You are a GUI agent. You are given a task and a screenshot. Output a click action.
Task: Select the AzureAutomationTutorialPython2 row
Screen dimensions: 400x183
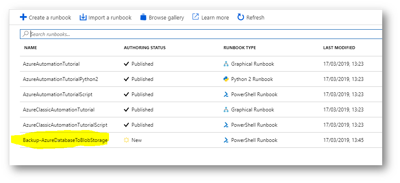pyautogui.click(x=201, y=79)
